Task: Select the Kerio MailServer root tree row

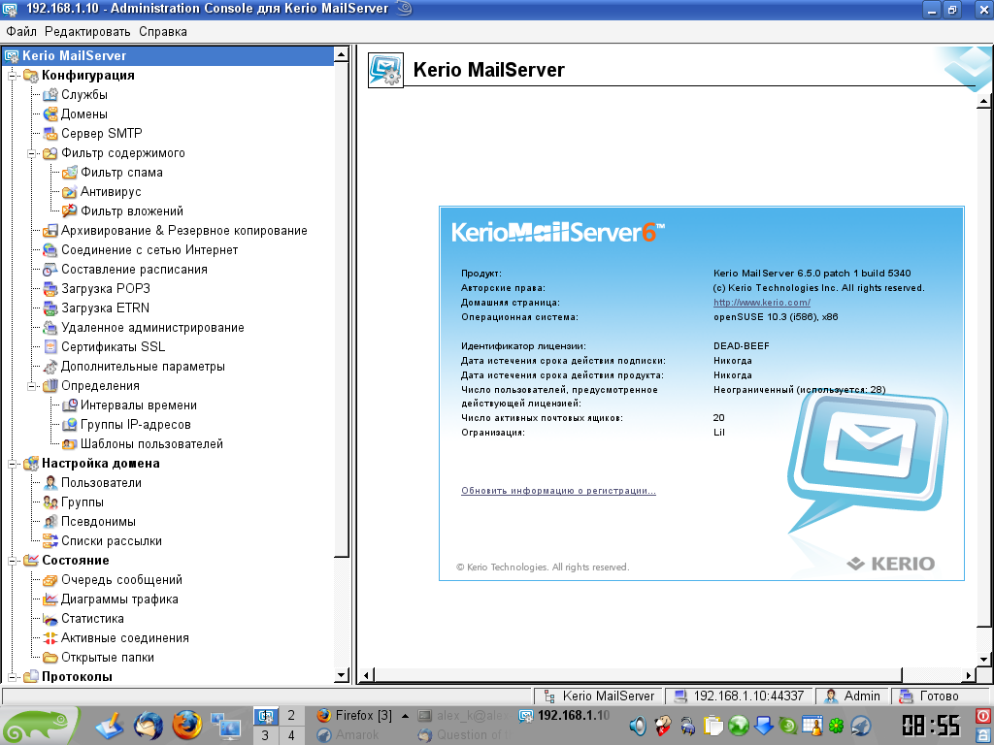Action: tap(168, 55)
